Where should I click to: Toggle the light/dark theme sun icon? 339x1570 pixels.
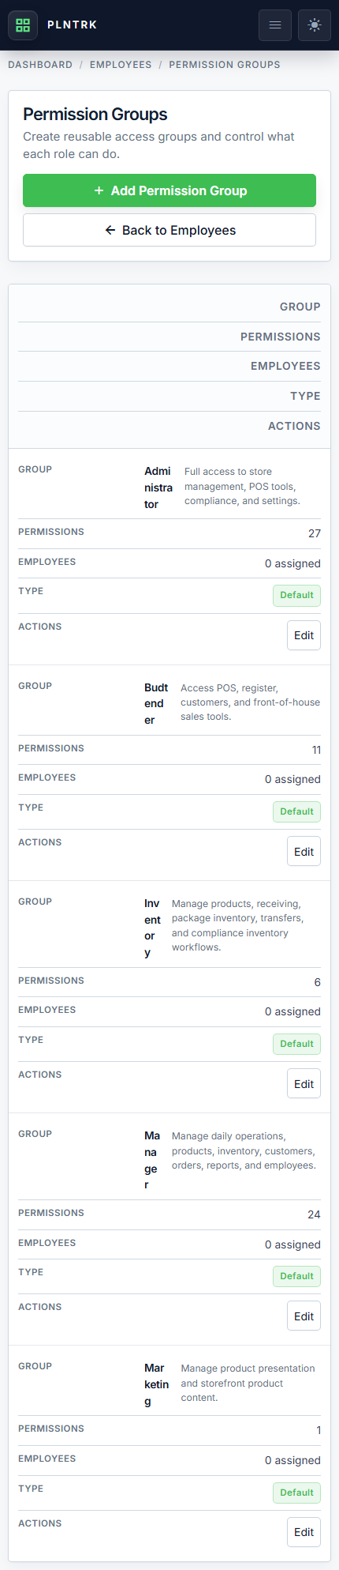point(315,25)
